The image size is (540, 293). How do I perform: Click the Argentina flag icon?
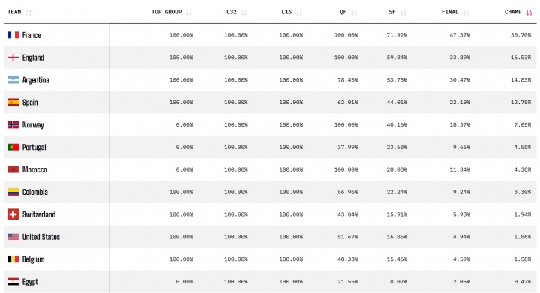coord(13,80)
